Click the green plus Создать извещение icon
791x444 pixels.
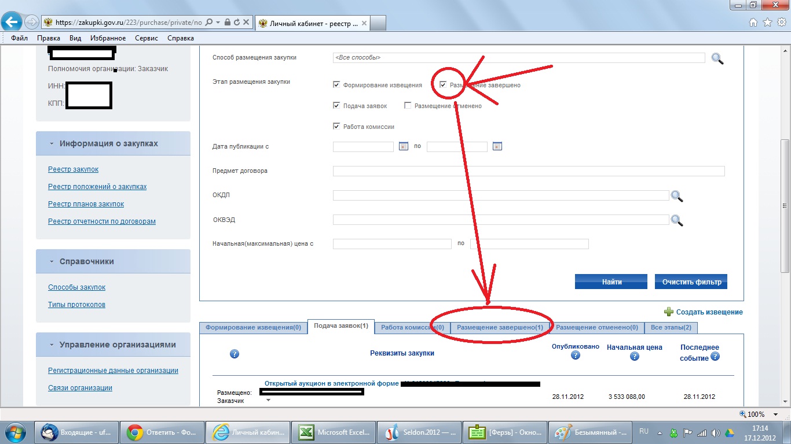(669, 312)
